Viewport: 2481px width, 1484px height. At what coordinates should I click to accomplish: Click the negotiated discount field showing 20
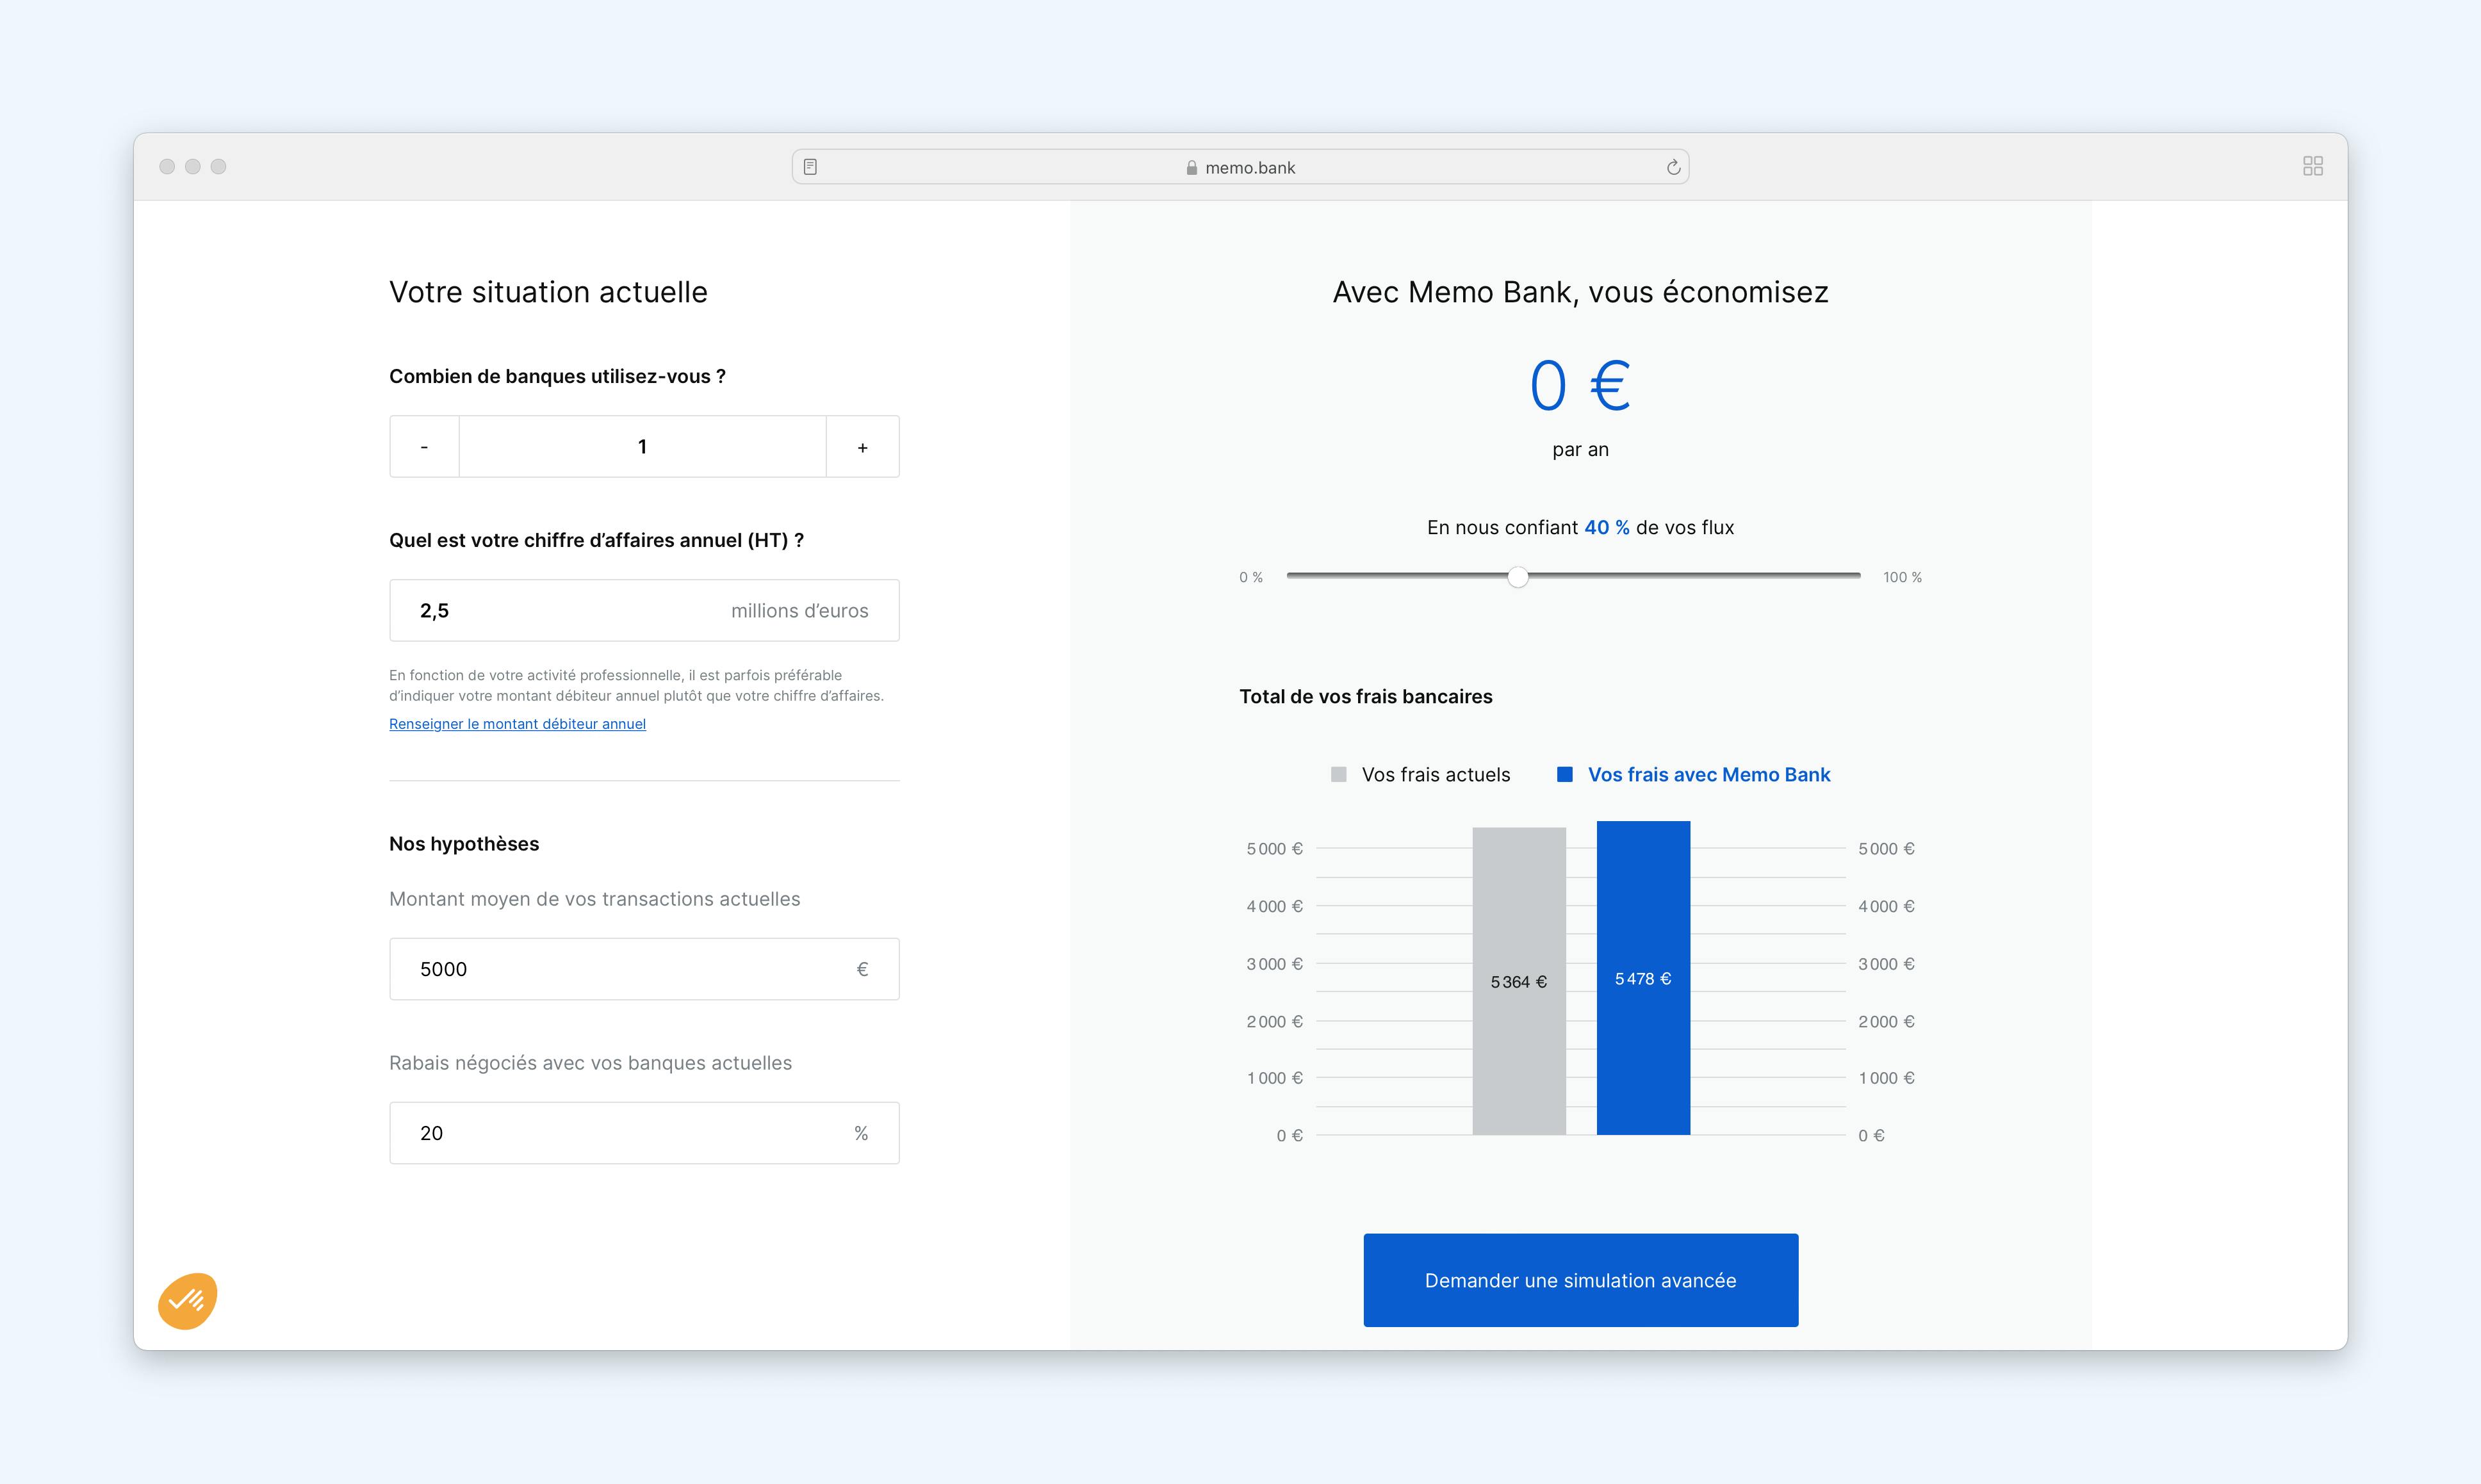point(644,1133)
